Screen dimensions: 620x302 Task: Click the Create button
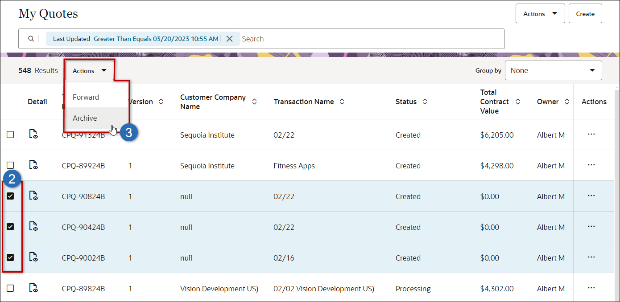(585, 13)
